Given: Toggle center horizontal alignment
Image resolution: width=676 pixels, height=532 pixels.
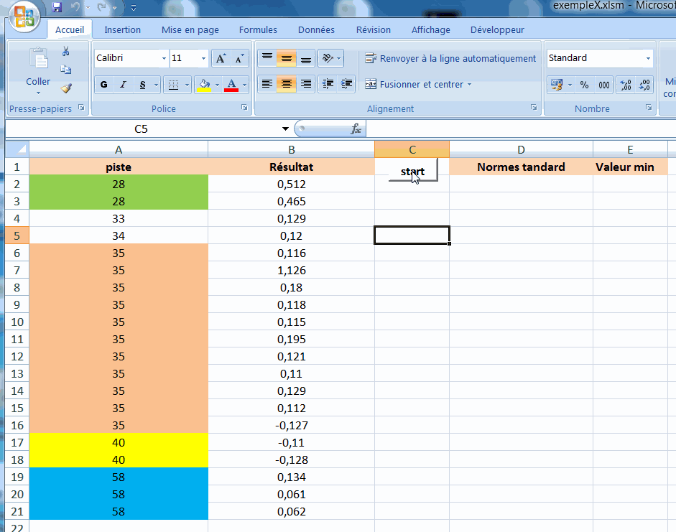Looking at the screenshot, I should coord(287,84).
